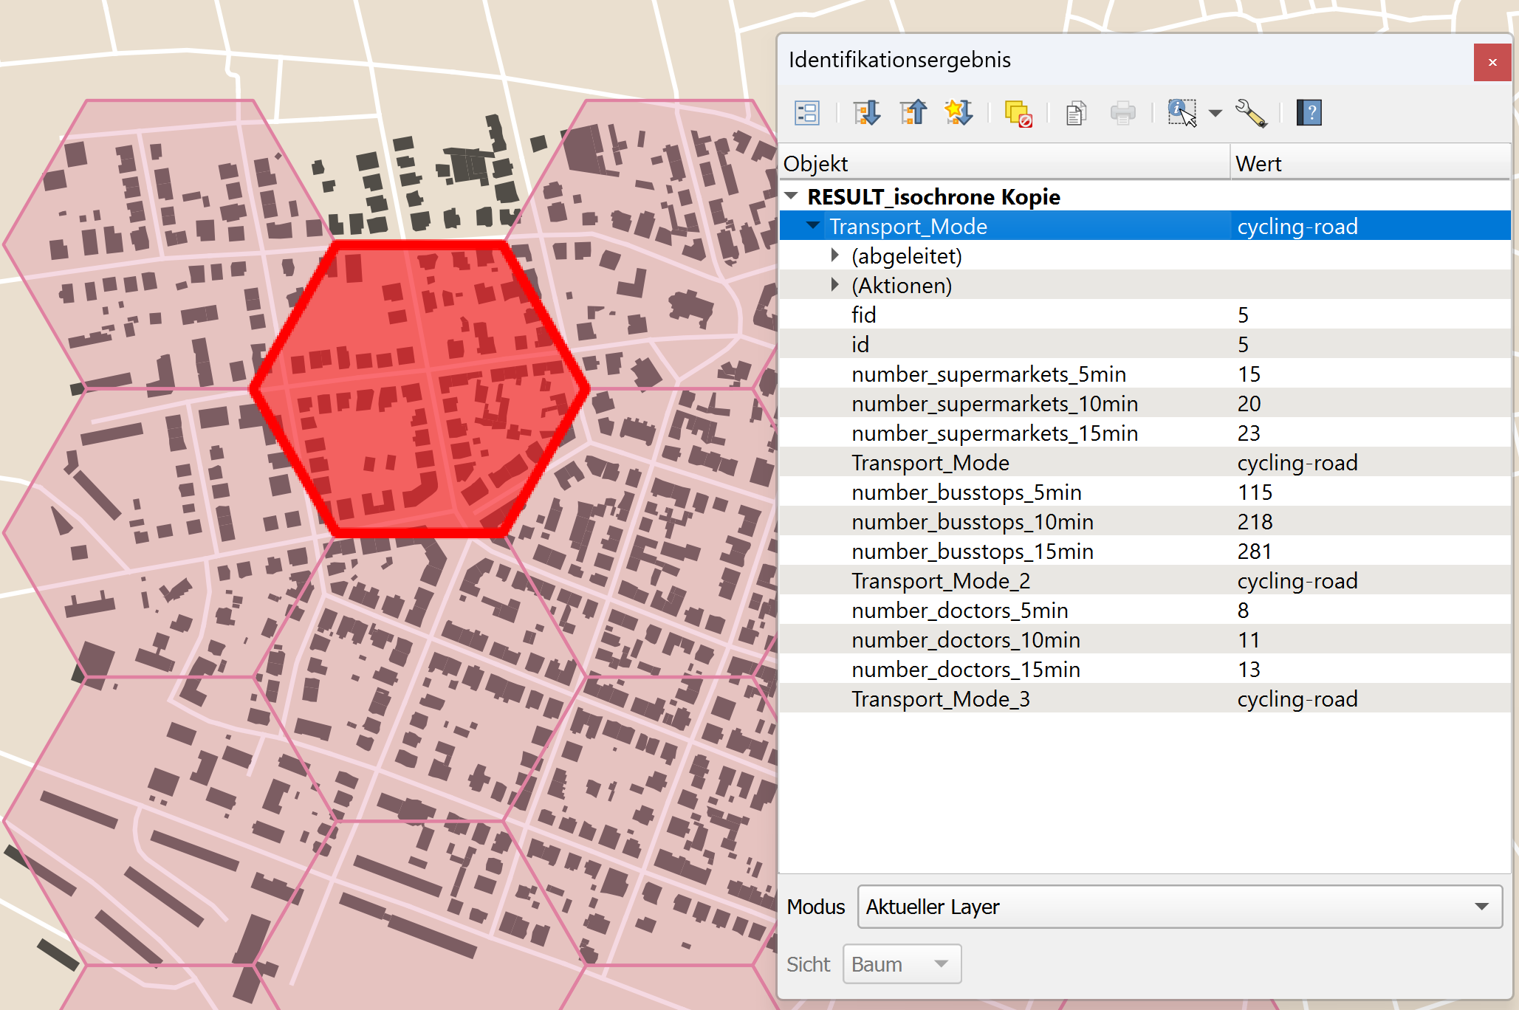Open identify settings wrench icon
The height and width of the screenshot is (1010, 1519).
tap(1251, 113)
